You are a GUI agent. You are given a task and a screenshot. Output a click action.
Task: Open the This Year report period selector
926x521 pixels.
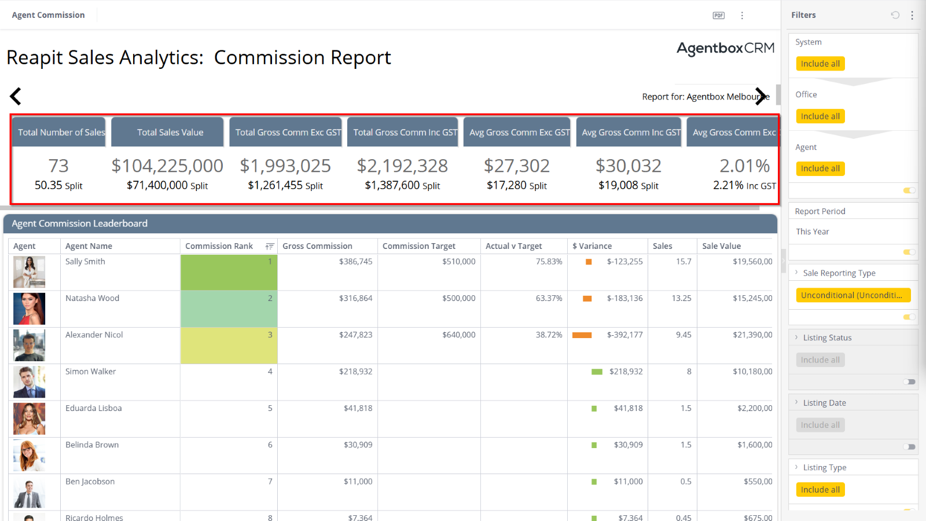point(853,232)
